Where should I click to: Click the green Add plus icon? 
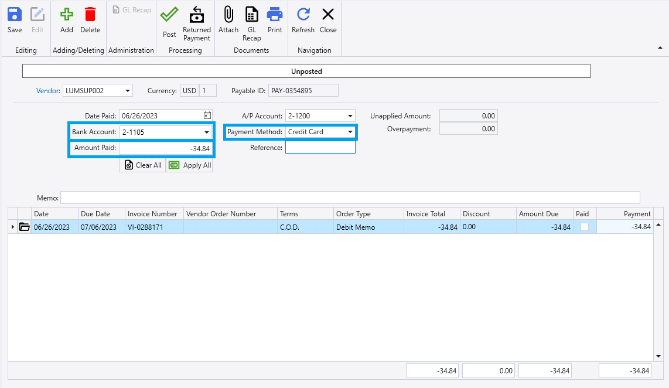67,15
